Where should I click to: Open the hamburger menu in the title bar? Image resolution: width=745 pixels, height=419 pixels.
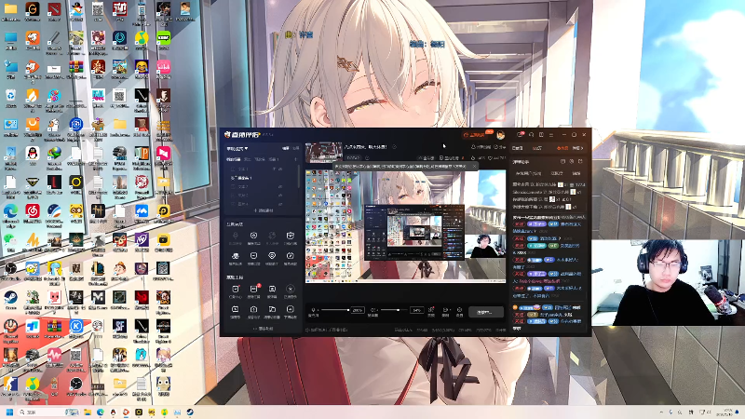coord(551,135)
